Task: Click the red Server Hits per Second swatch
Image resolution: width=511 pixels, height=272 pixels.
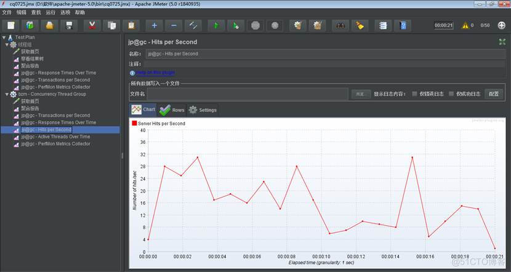Action: 134,124
